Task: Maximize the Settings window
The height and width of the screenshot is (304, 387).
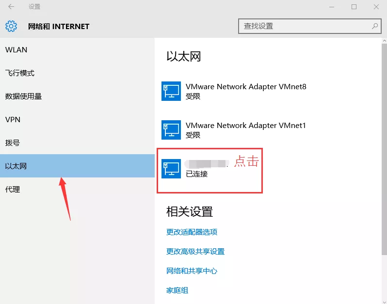Action: point(354,7)
